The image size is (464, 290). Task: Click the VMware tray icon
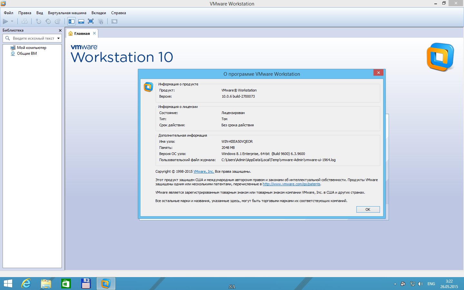coord(403,284)
